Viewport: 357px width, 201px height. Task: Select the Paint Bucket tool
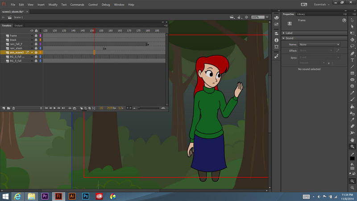coord(352,107)
